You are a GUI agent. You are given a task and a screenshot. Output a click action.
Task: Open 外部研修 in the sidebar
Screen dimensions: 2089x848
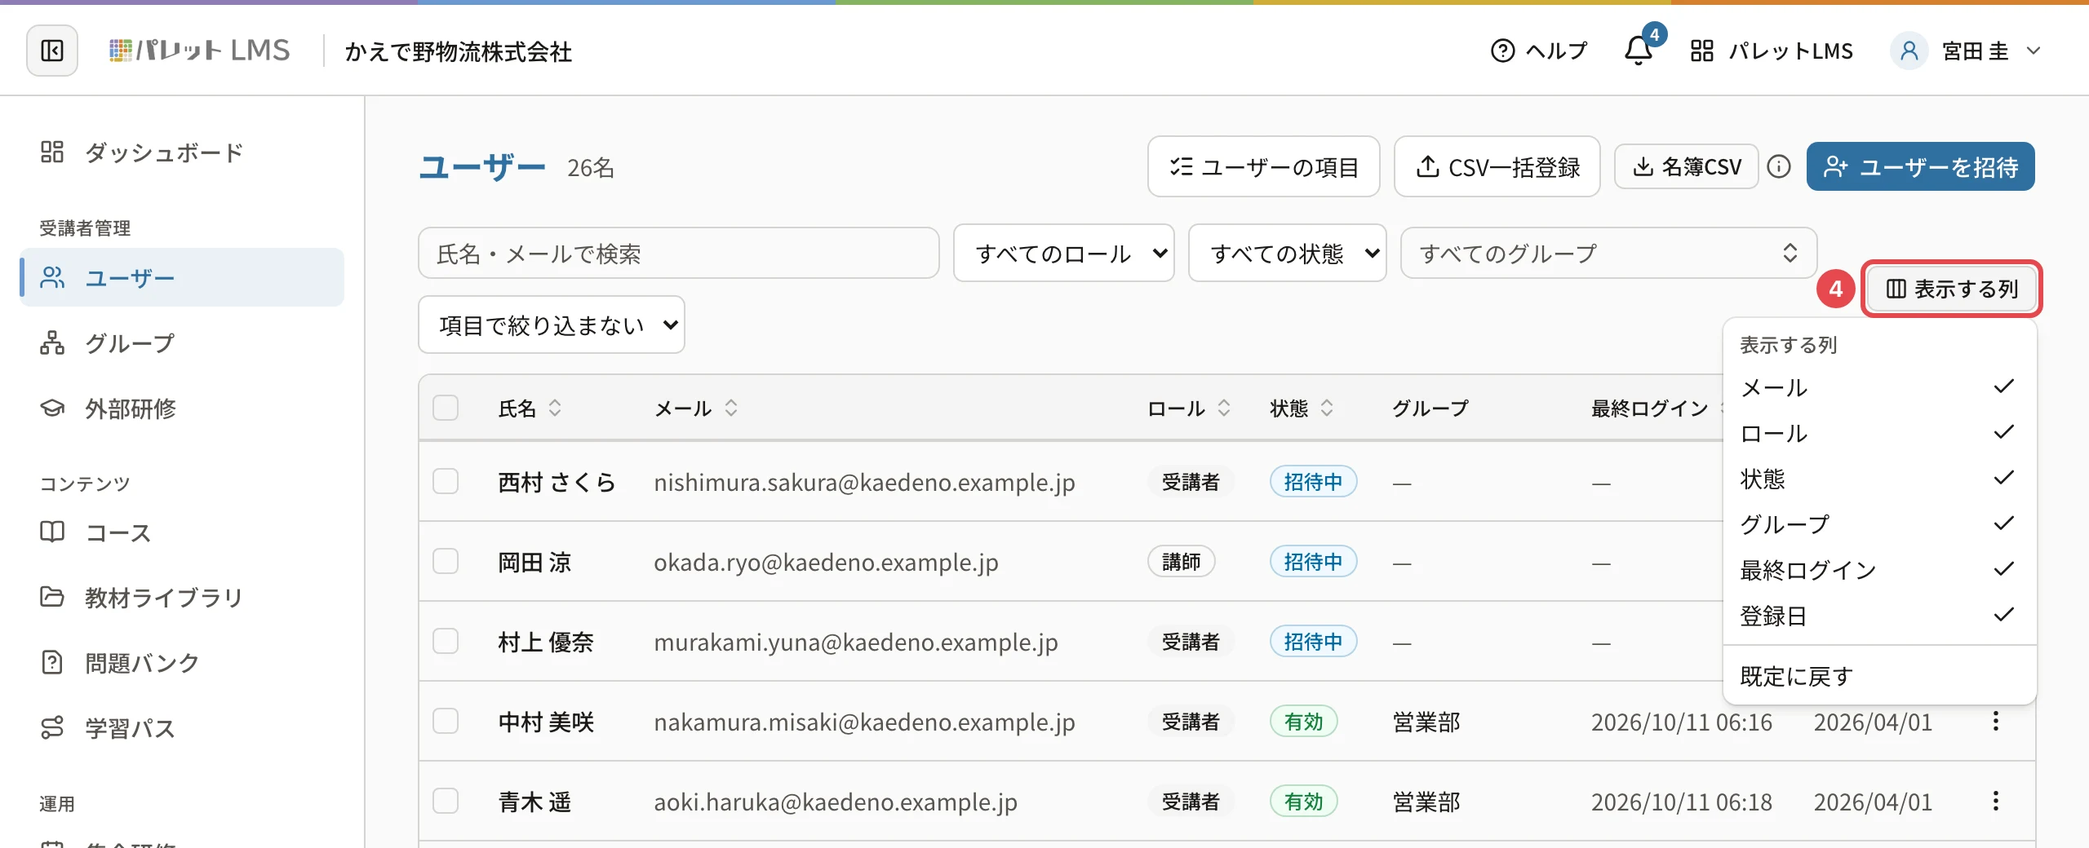[x=182, y=408]
